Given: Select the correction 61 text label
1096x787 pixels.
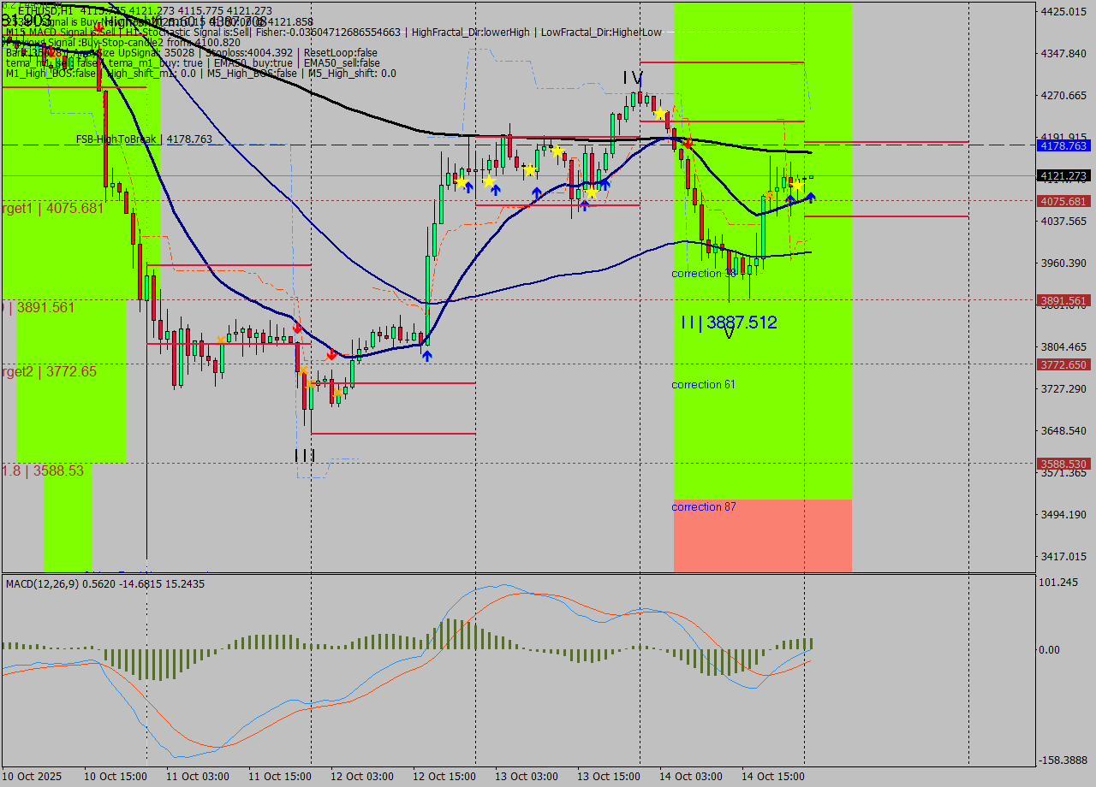Looking at the screenshot, I should point(702,384).
